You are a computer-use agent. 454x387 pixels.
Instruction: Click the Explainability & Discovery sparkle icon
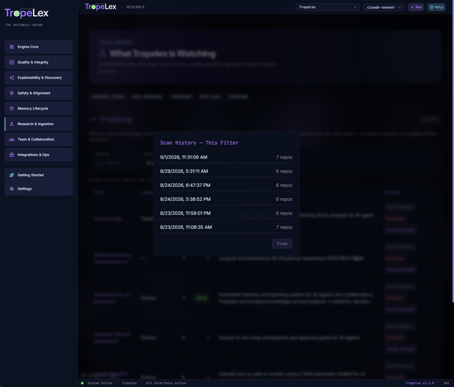click(x=12, y=78)
